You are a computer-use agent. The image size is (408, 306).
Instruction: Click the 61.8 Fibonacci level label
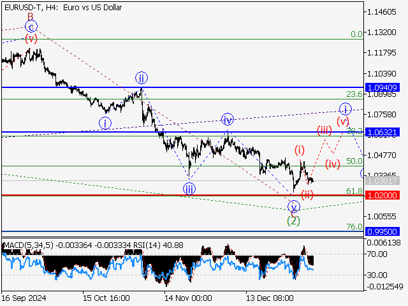(354, 191)
